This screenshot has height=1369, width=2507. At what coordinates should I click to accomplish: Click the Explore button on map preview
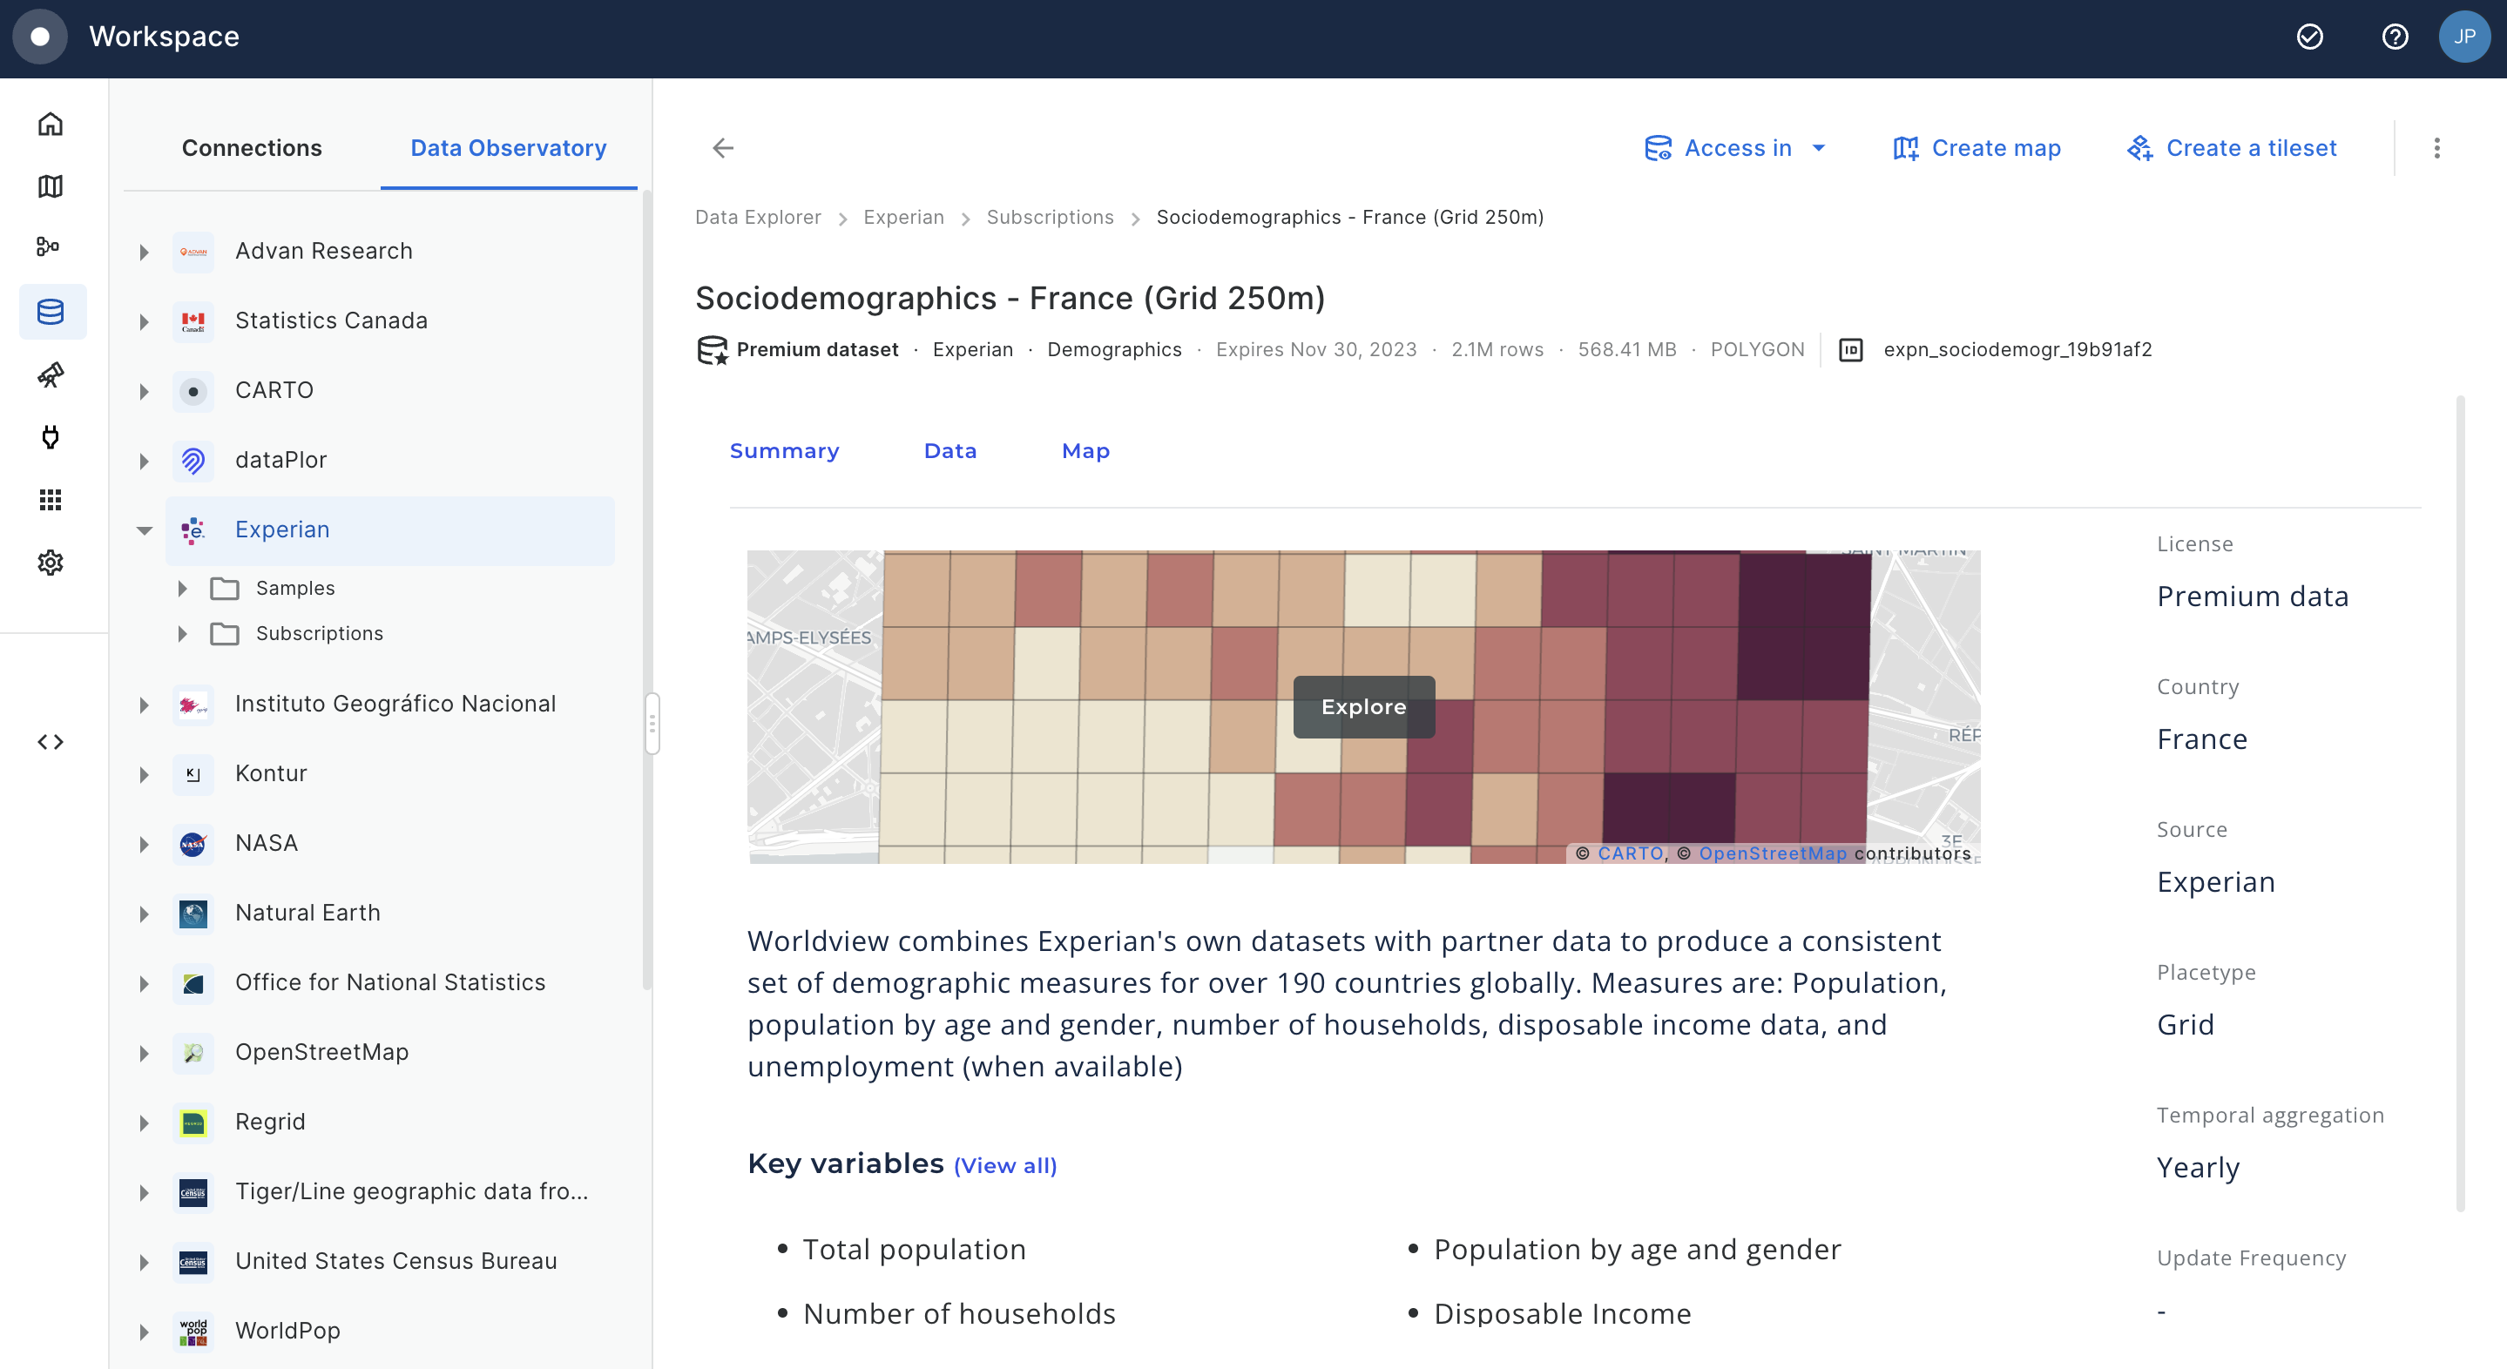tap(1363, 707)
